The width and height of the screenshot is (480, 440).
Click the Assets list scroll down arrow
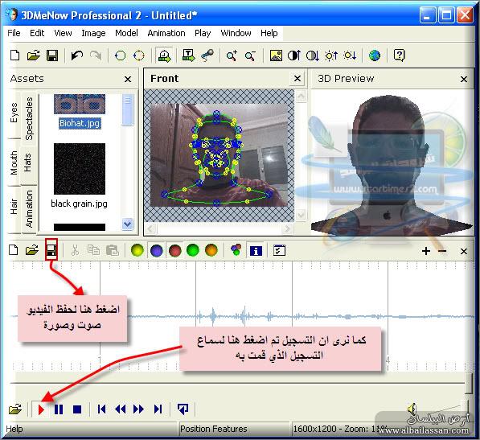coord(128,224)
